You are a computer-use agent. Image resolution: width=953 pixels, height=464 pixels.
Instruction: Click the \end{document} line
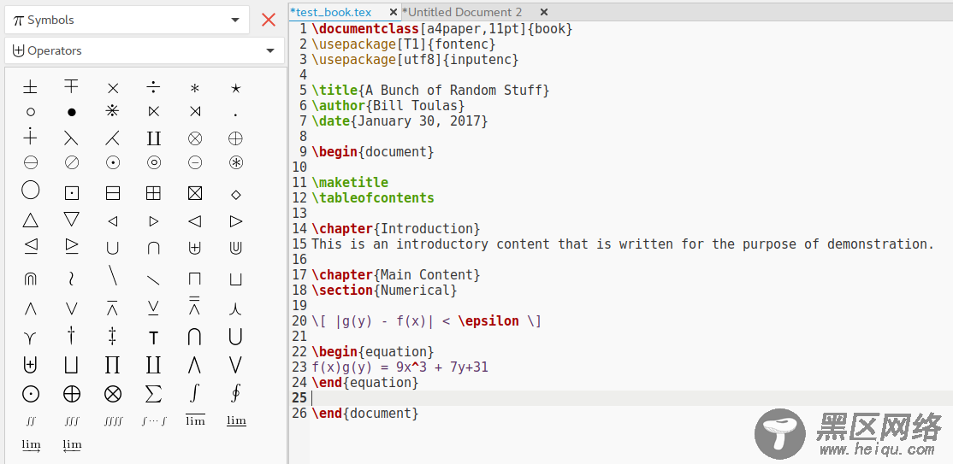[x=364, y=414]
